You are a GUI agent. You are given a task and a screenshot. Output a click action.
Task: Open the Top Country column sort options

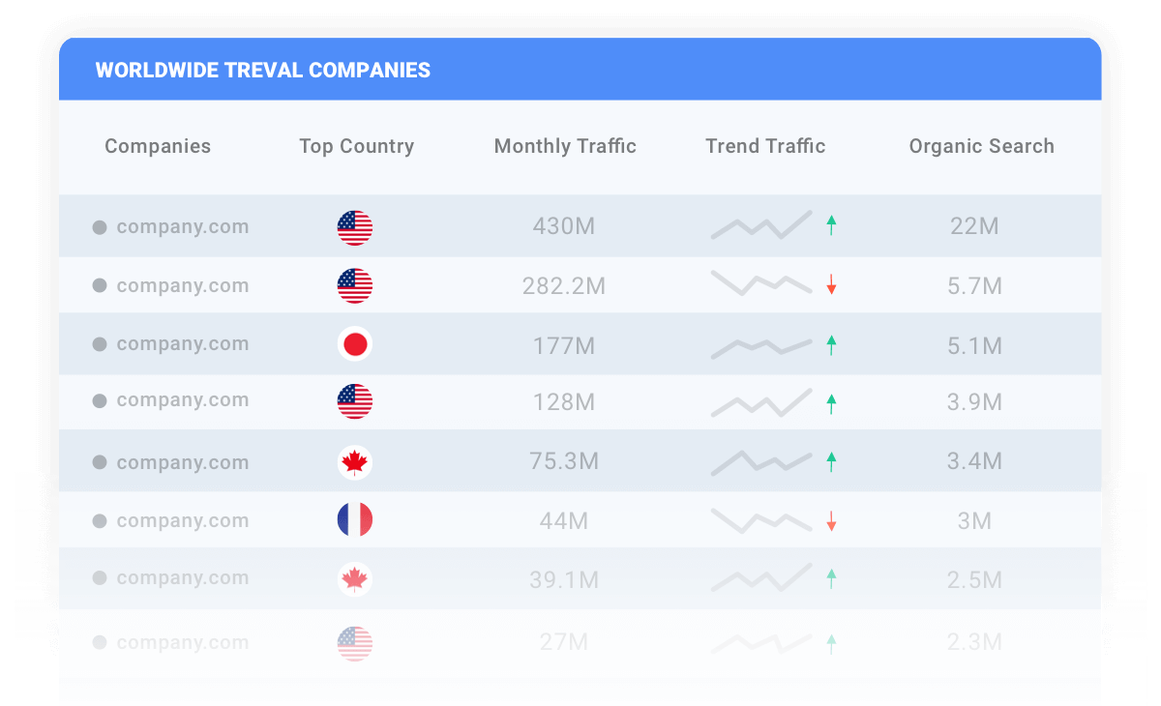point(356,146)
